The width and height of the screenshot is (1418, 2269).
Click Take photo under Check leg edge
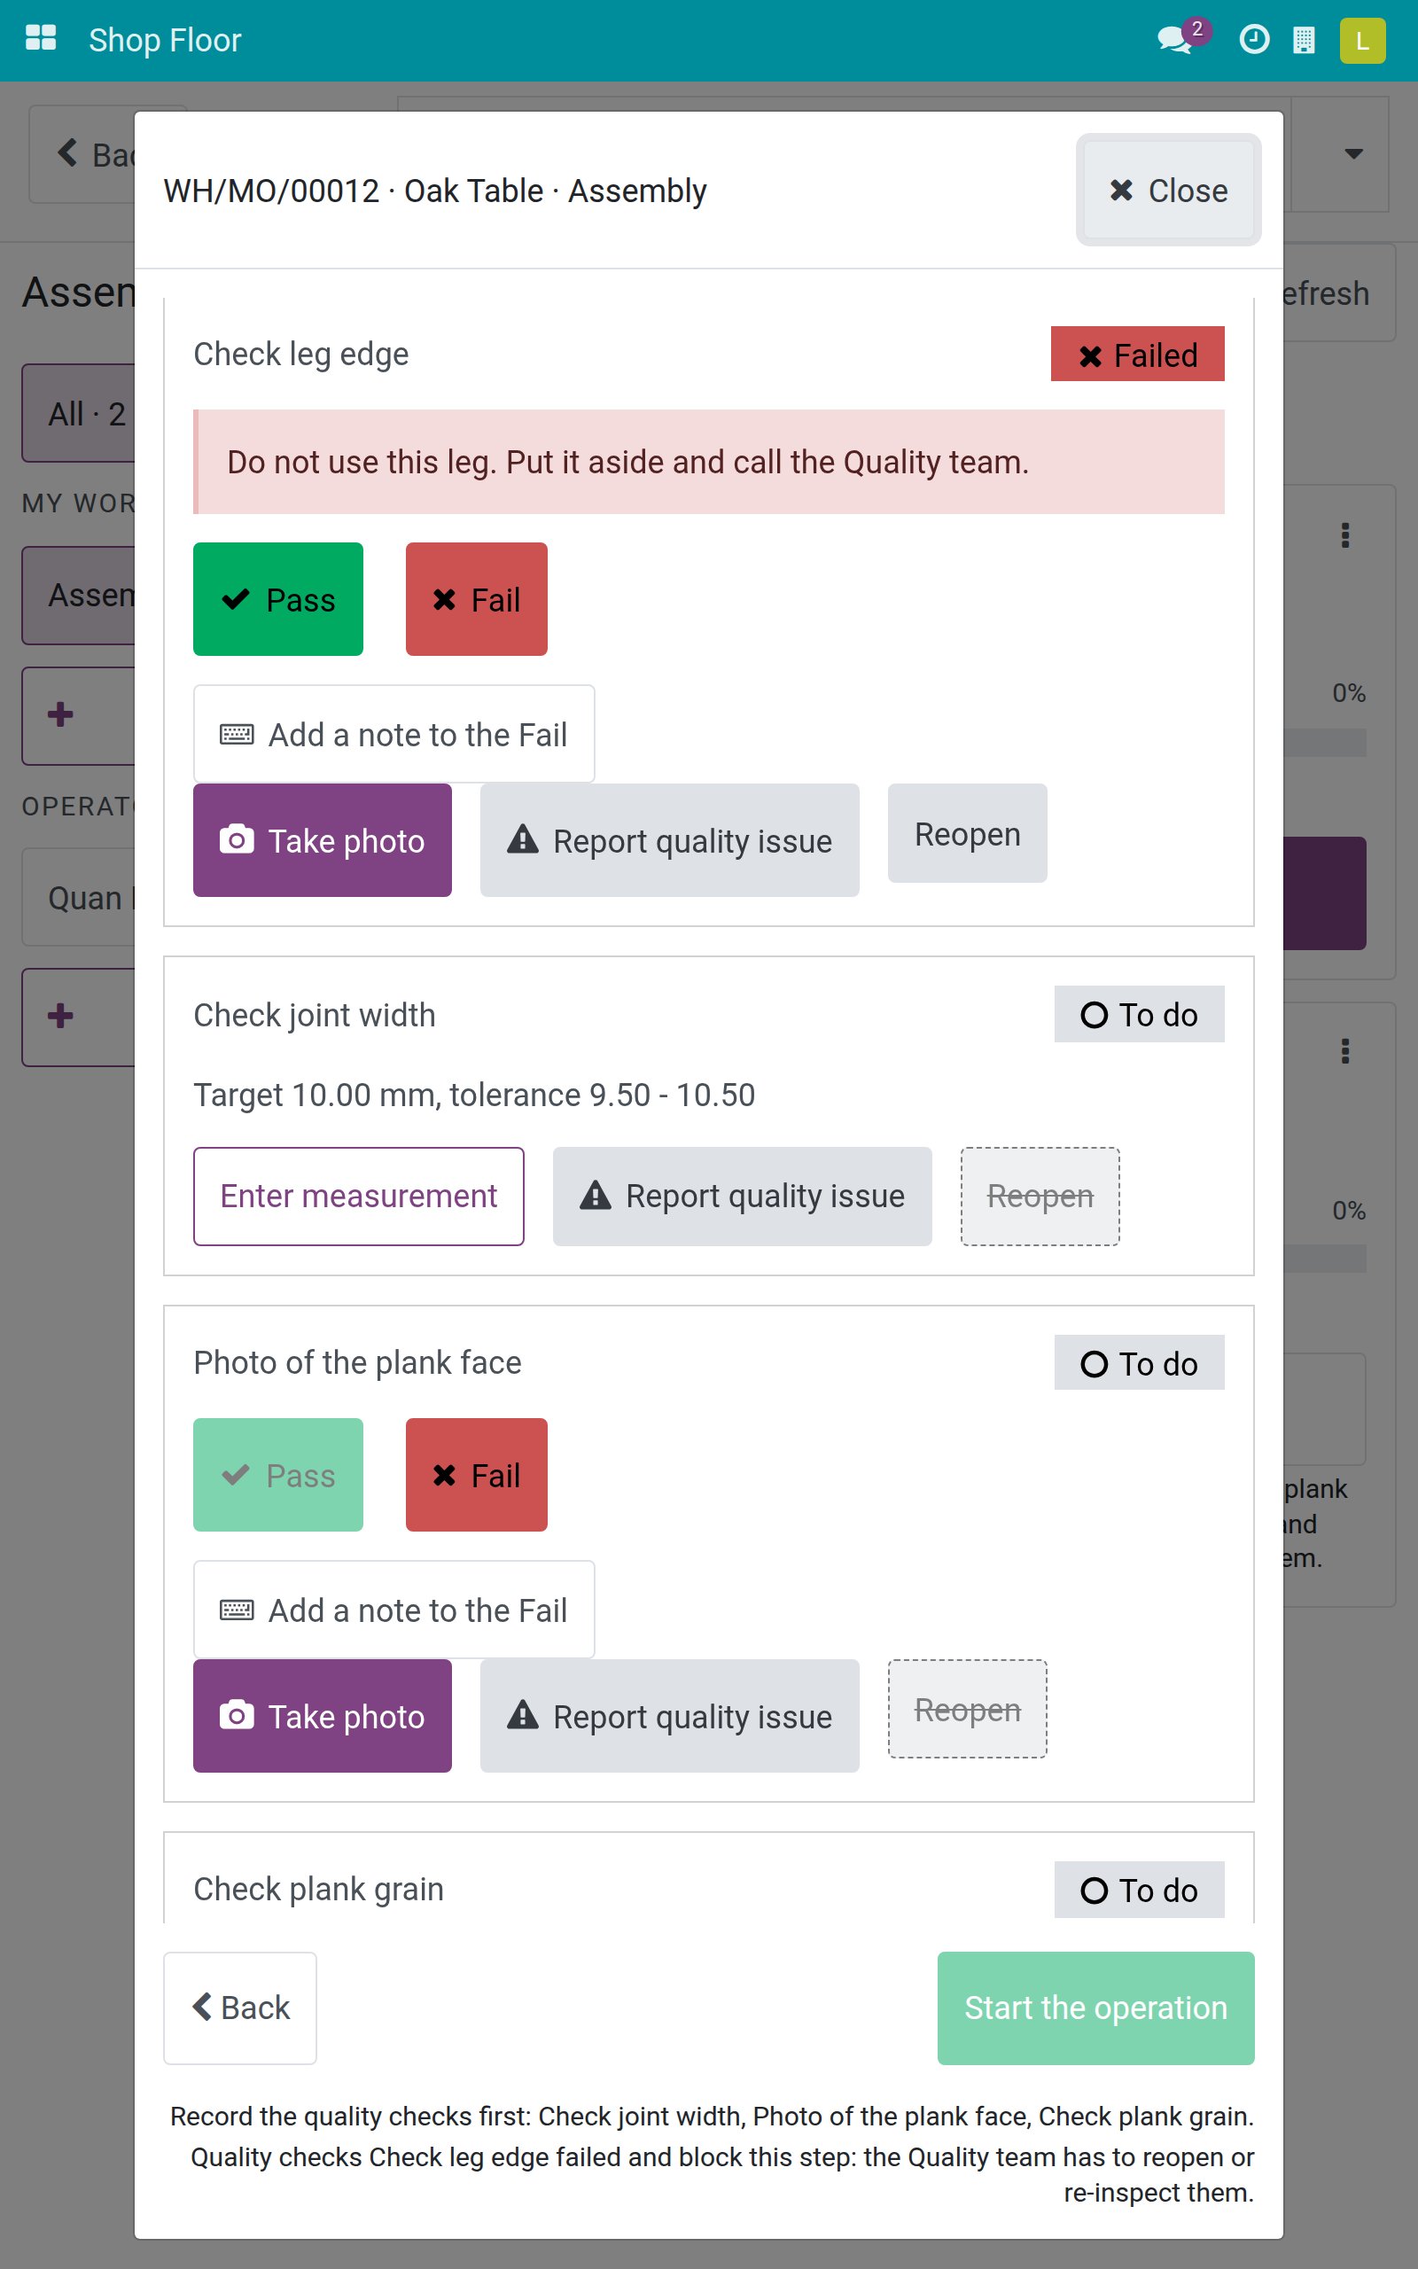click(323, 840)
